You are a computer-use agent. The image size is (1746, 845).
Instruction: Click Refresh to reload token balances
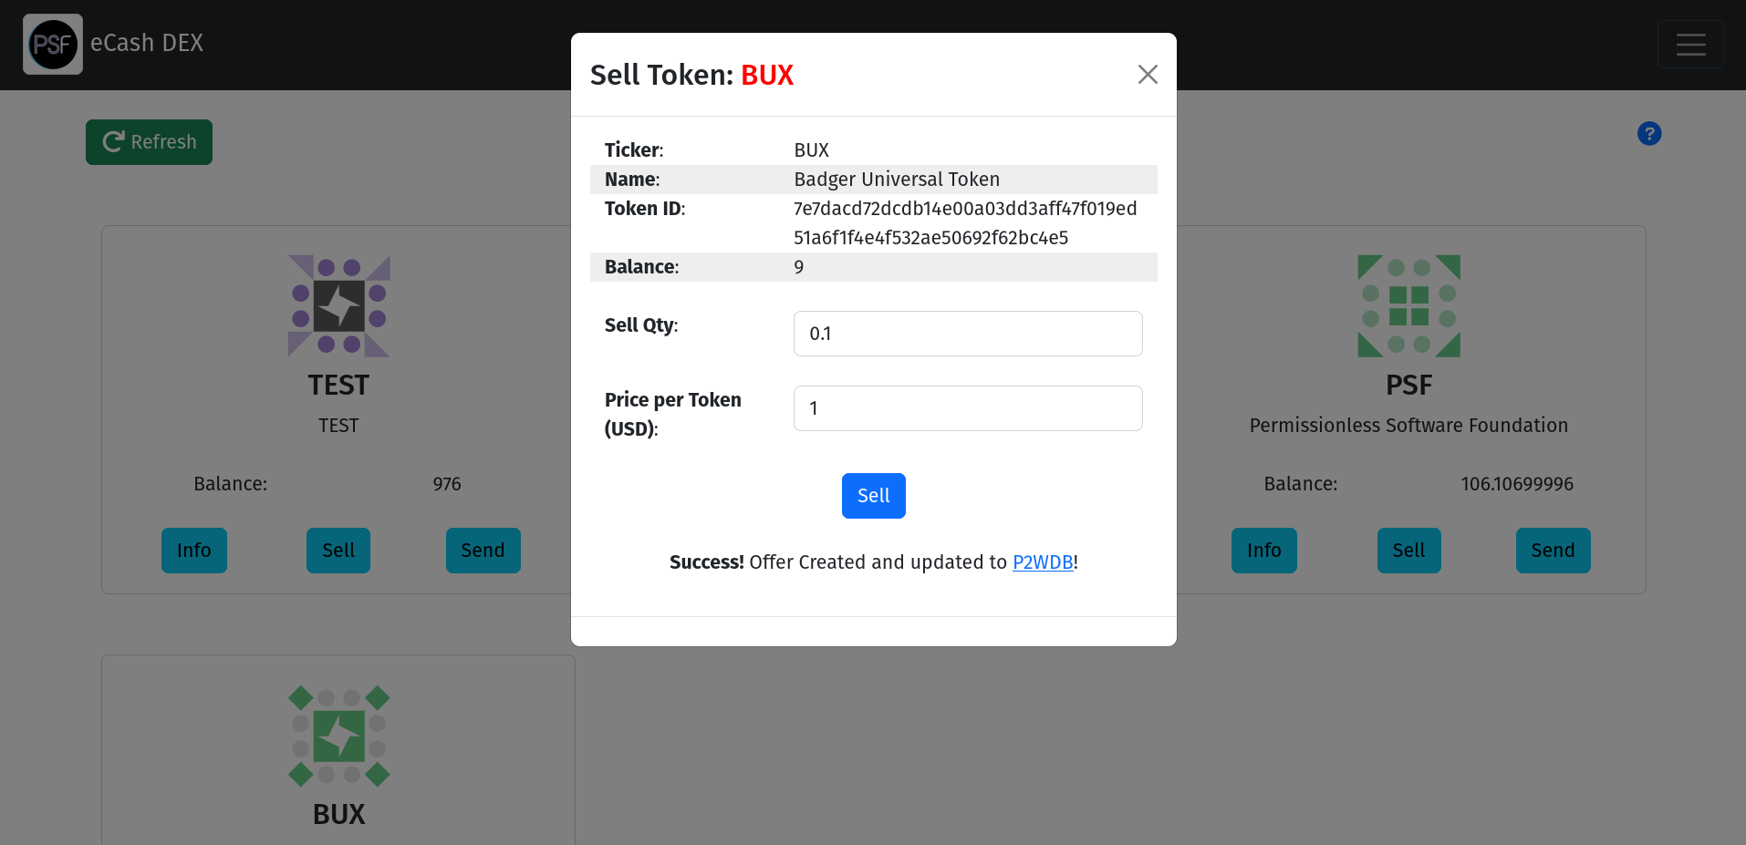click(x=149, y=141)
